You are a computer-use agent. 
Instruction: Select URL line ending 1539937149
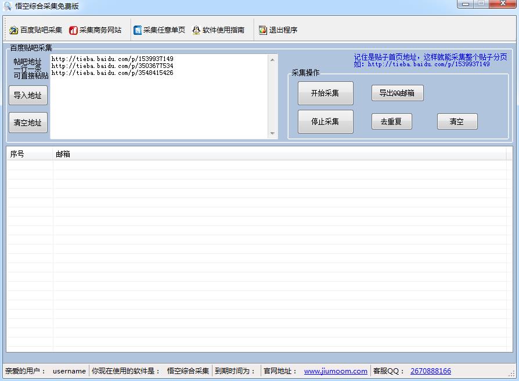pos(113,59)
